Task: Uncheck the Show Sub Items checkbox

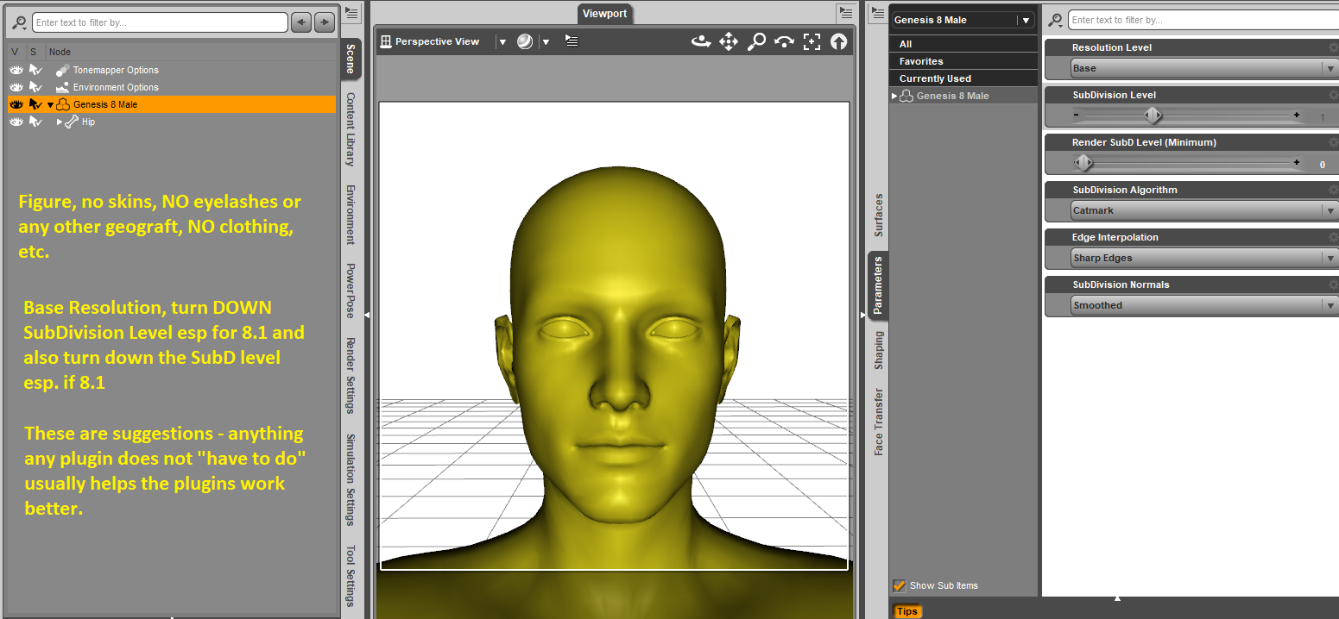Action: pos(900,585)
